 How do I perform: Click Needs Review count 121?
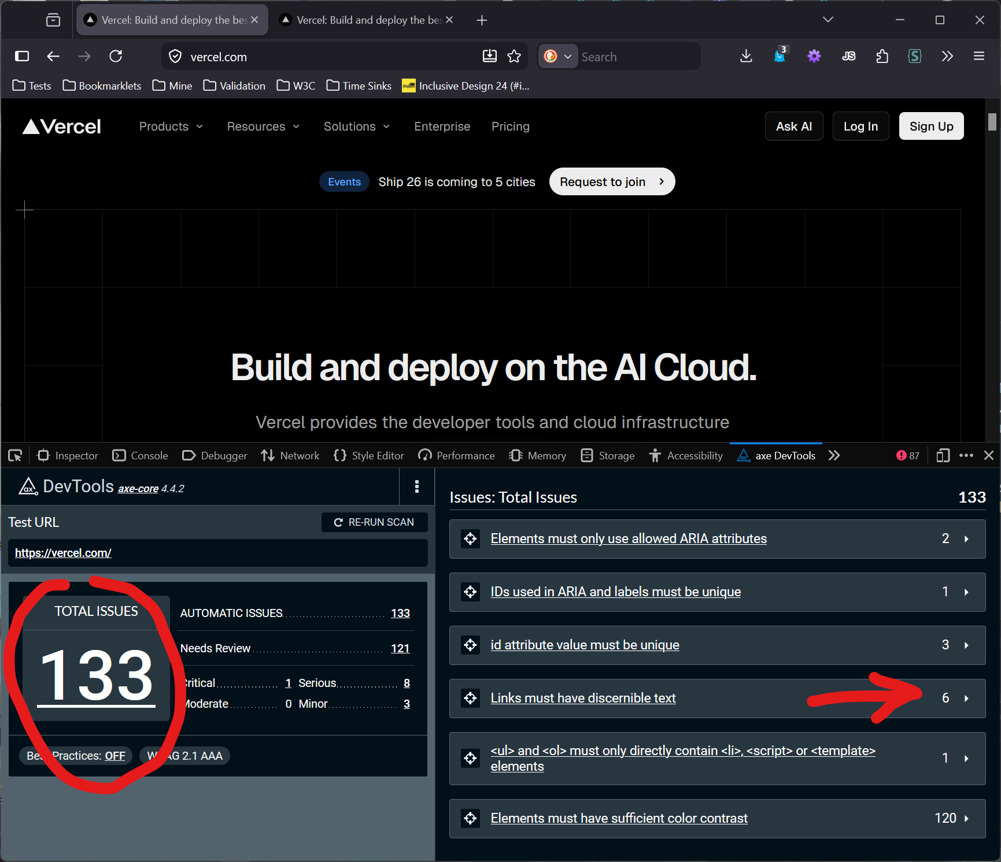(400, 648)
